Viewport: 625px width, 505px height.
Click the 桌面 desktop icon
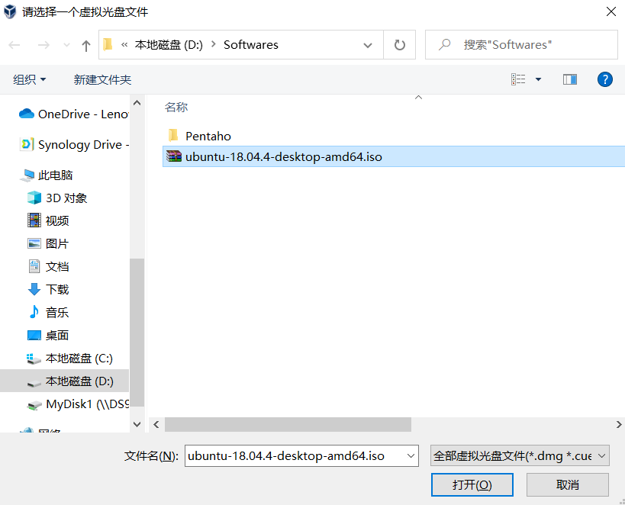click(x=34, y=335)
